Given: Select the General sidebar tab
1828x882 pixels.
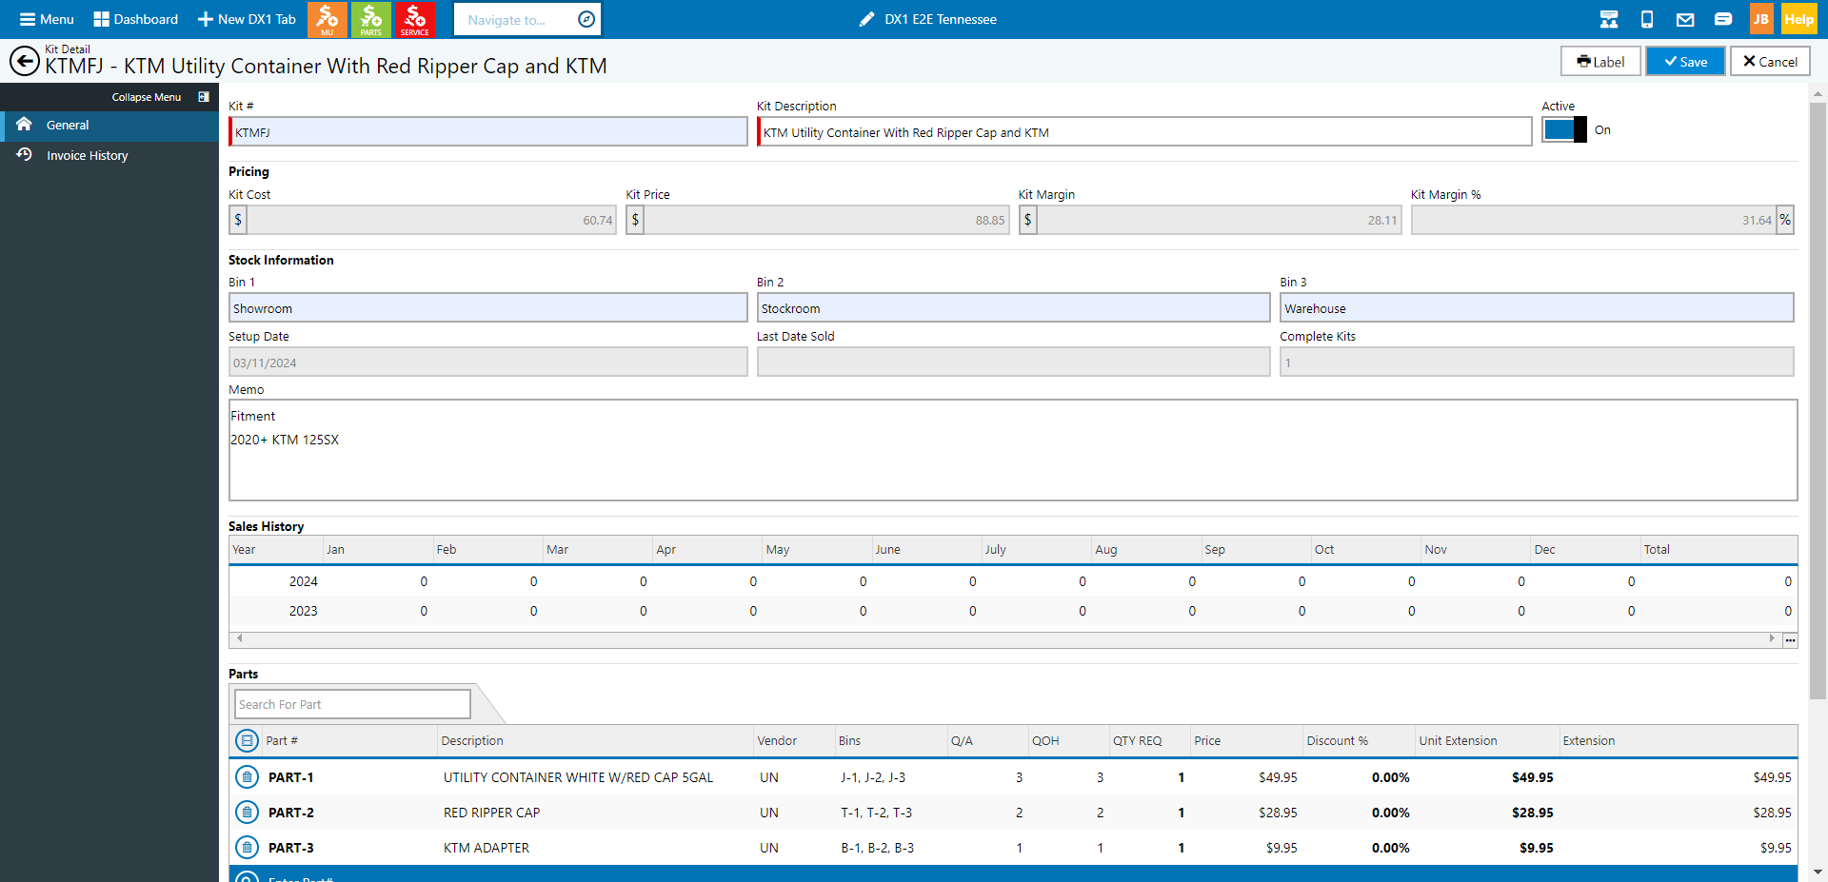Looking at the screenshot, I should pos(109,125).
